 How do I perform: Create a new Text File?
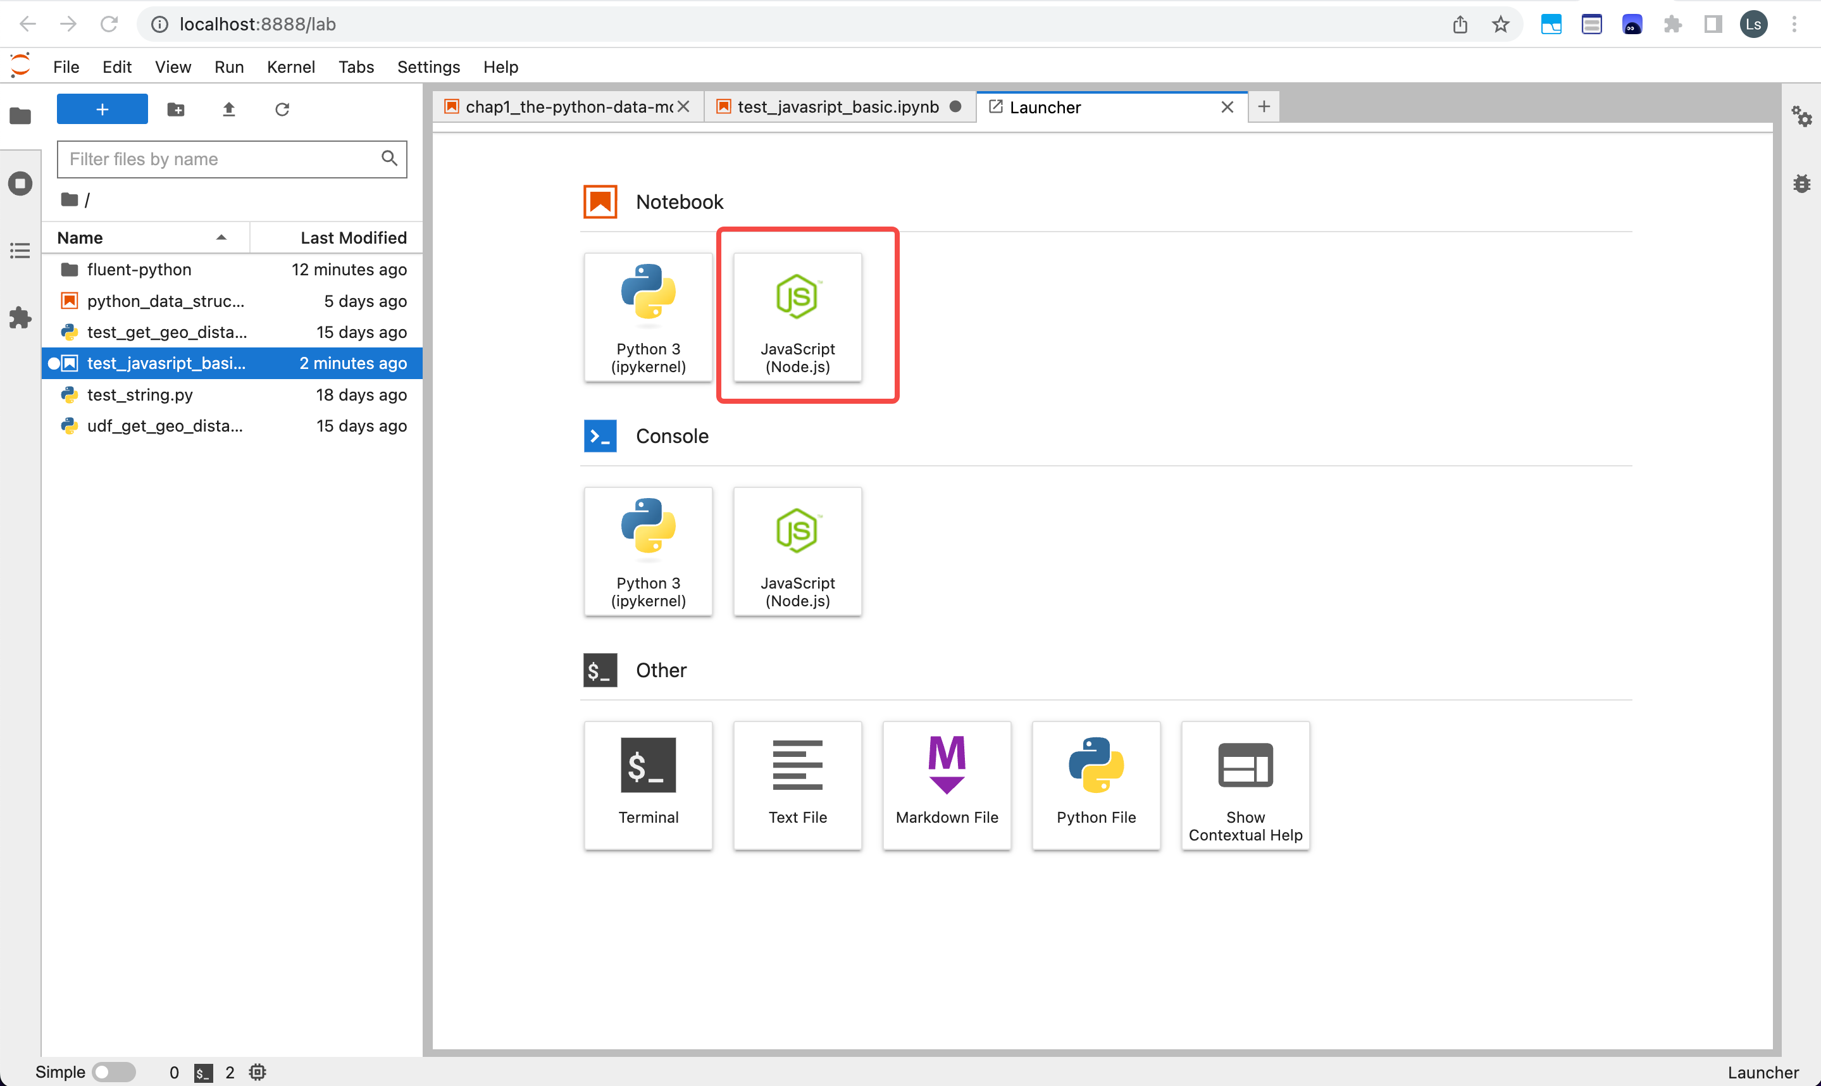(797, 785)
